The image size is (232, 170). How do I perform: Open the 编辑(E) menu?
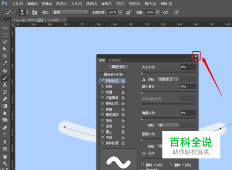point(32,4)
